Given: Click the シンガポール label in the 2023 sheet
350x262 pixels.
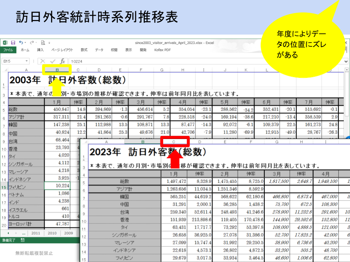Looking at the screenshot, I should pos(125,235).
